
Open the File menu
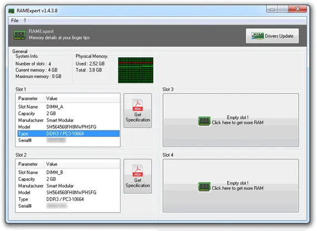[14, 21]
